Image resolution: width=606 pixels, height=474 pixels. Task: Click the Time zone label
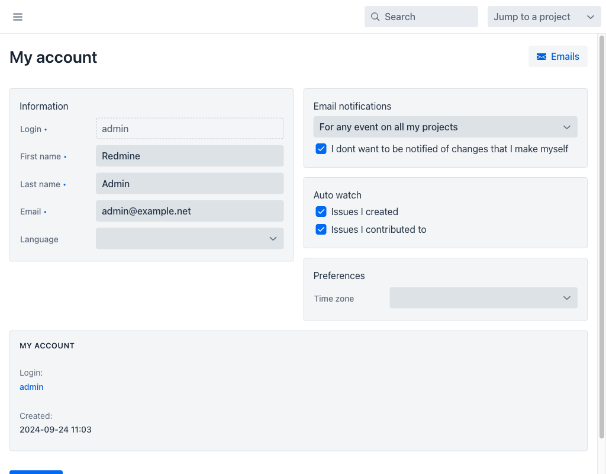tap(334, 299)
